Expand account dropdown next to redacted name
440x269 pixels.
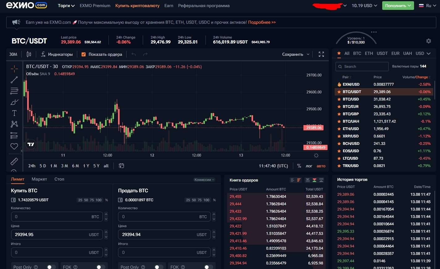pyautogui.click(x=345, y=6)
